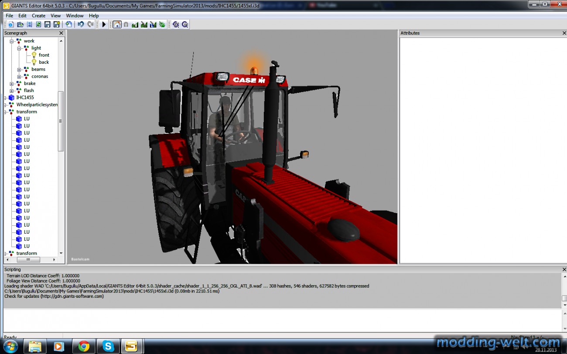Screen dimensions: 567x354
Task: Click the first checkered sphere toolbar icon
Action: (x=176, y=24)
